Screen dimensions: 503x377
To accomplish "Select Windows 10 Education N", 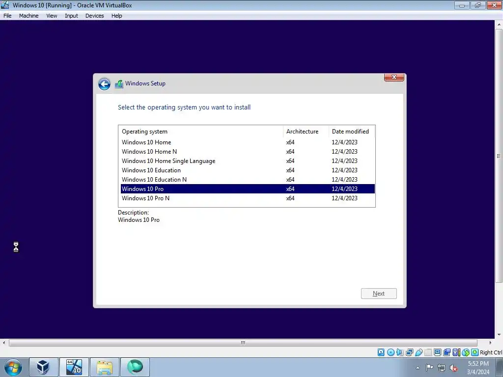I will [248, 180].
